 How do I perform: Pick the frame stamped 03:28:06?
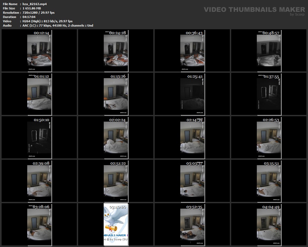(x=39, y=225)
